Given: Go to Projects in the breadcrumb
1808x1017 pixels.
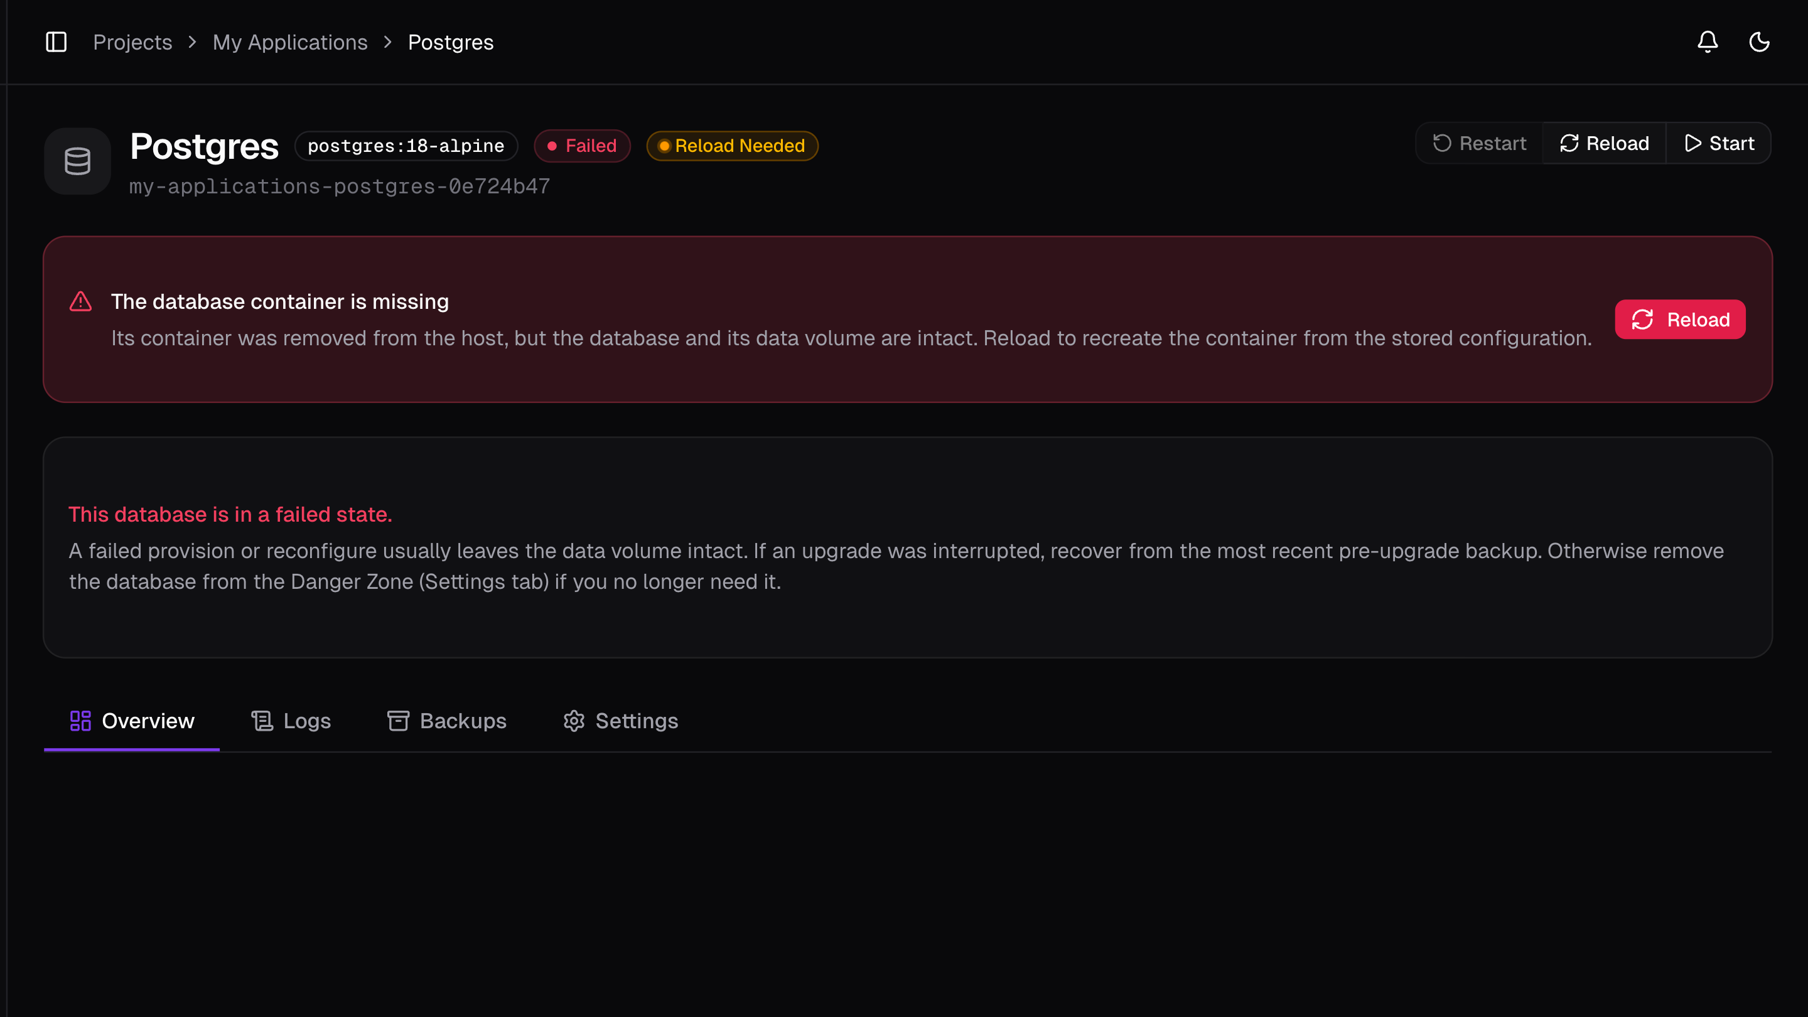Looking at the screenshot, I should [132, 42].
